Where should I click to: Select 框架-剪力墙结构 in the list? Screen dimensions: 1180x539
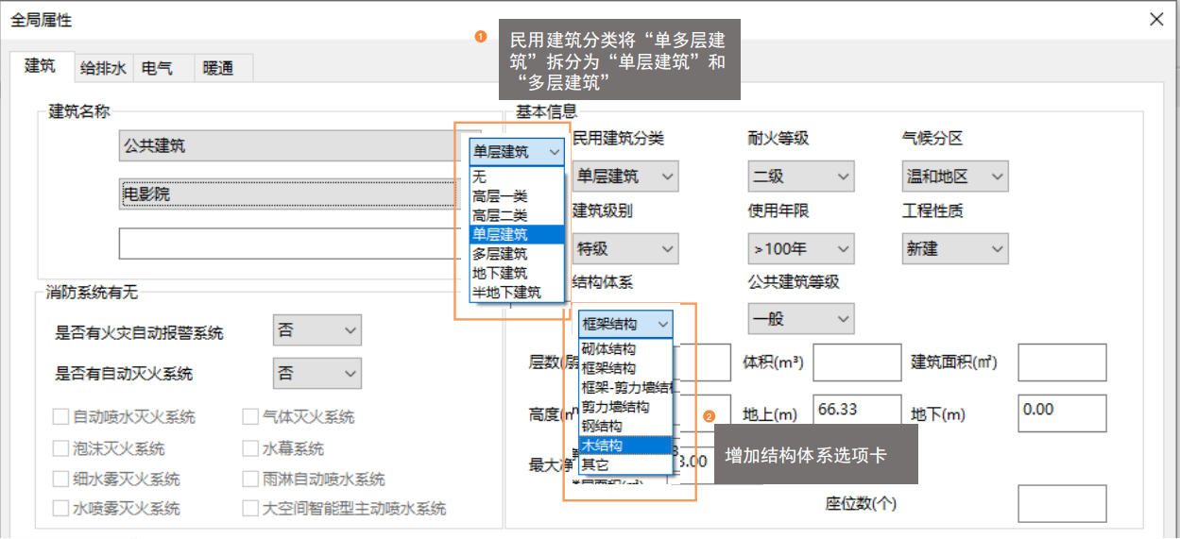tap(625, 388)
